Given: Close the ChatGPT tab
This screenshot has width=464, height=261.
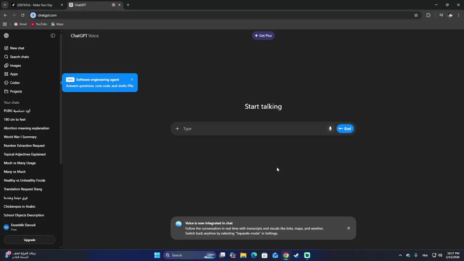Looking at the screenshot, I should pyautogui.click(x=119, y=5).
